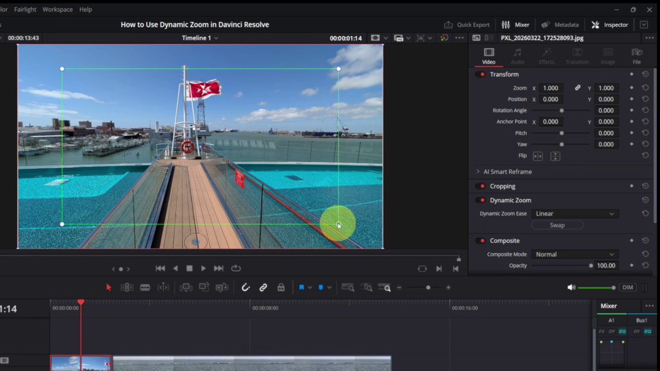Image resolution: width=660 pixels, height=371 pixels.
Task: Toggle Composite section enable switch
Action: tap(480, 241)
